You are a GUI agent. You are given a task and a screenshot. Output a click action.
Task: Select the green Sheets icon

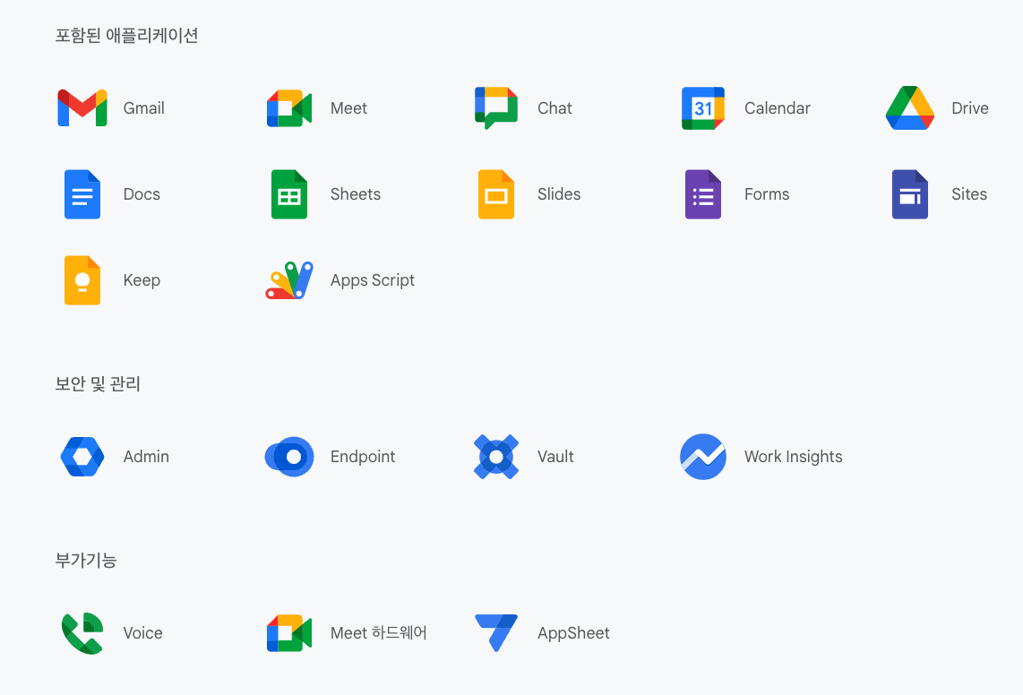click(289, 194)
